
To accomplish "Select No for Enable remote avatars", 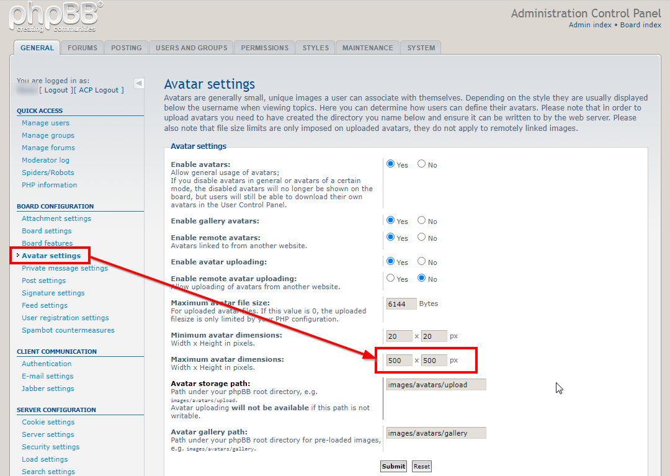I will [x=421, y=236].
